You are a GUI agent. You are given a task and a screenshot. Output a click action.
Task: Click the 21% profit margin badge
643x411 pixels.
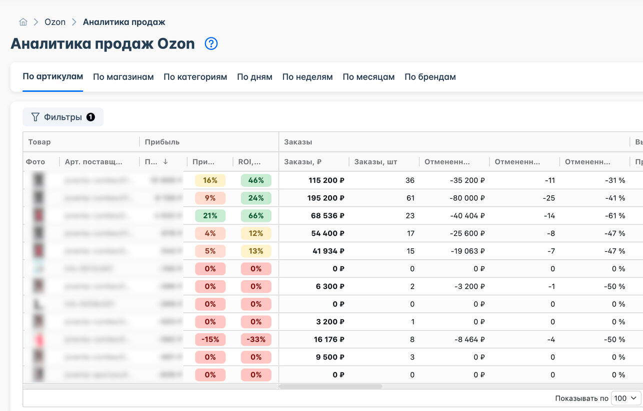click(x=210, y=216)
